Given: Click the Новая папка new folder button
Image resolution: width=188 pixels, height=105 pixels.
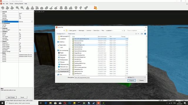Looking at the screenshot, I should (71, 34).
